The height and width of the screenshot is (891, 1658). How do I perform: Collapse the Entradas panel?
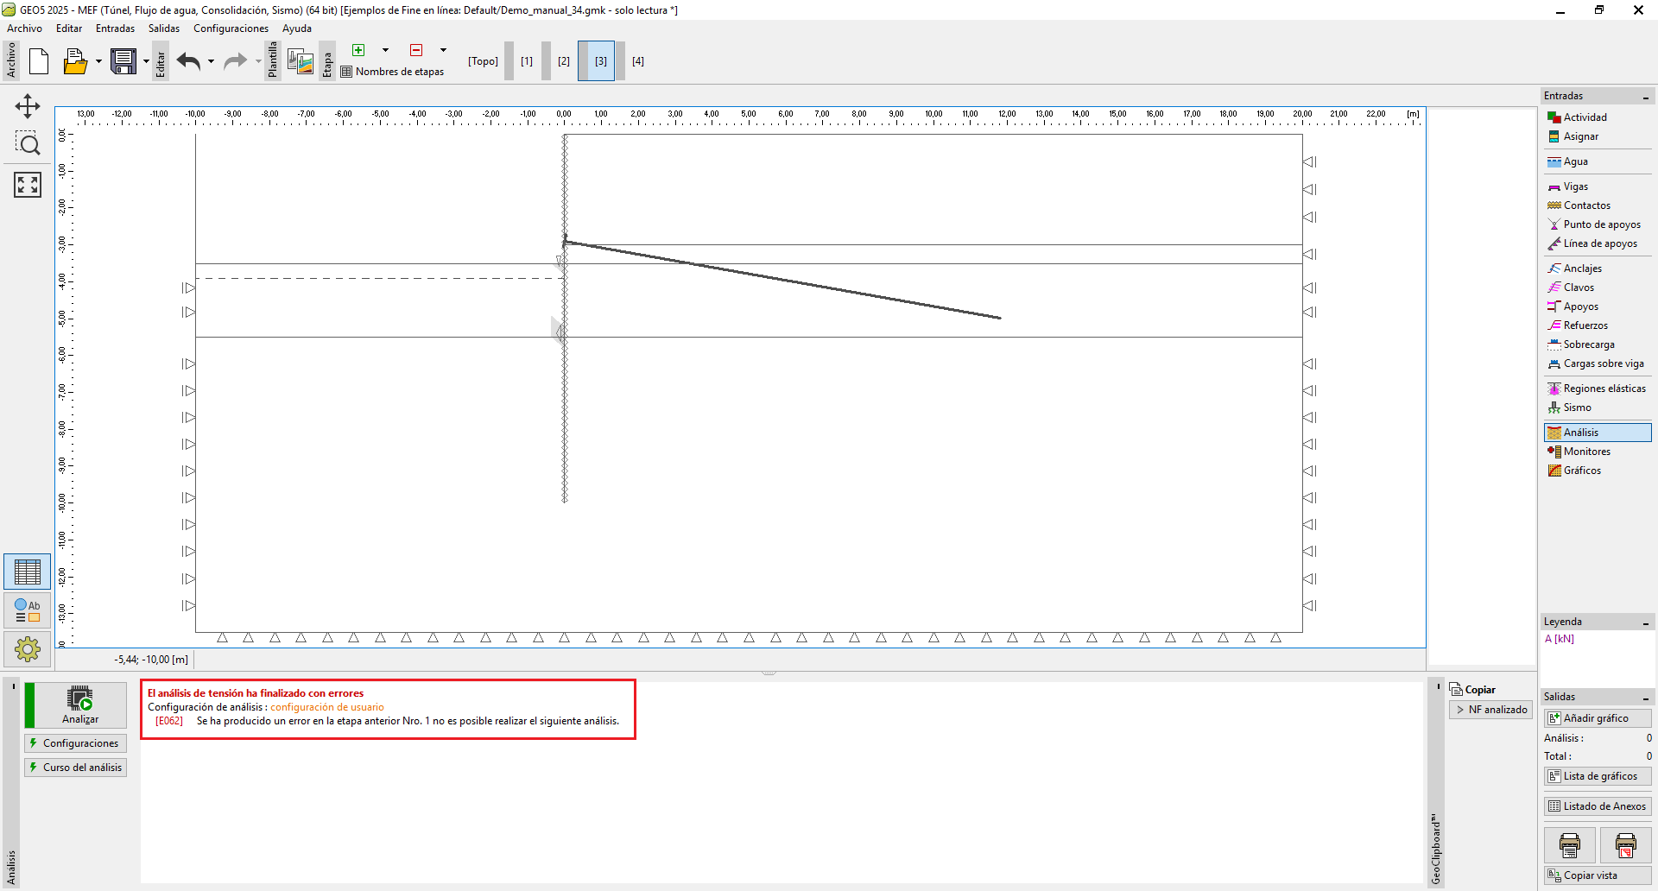click(1645, 97)
